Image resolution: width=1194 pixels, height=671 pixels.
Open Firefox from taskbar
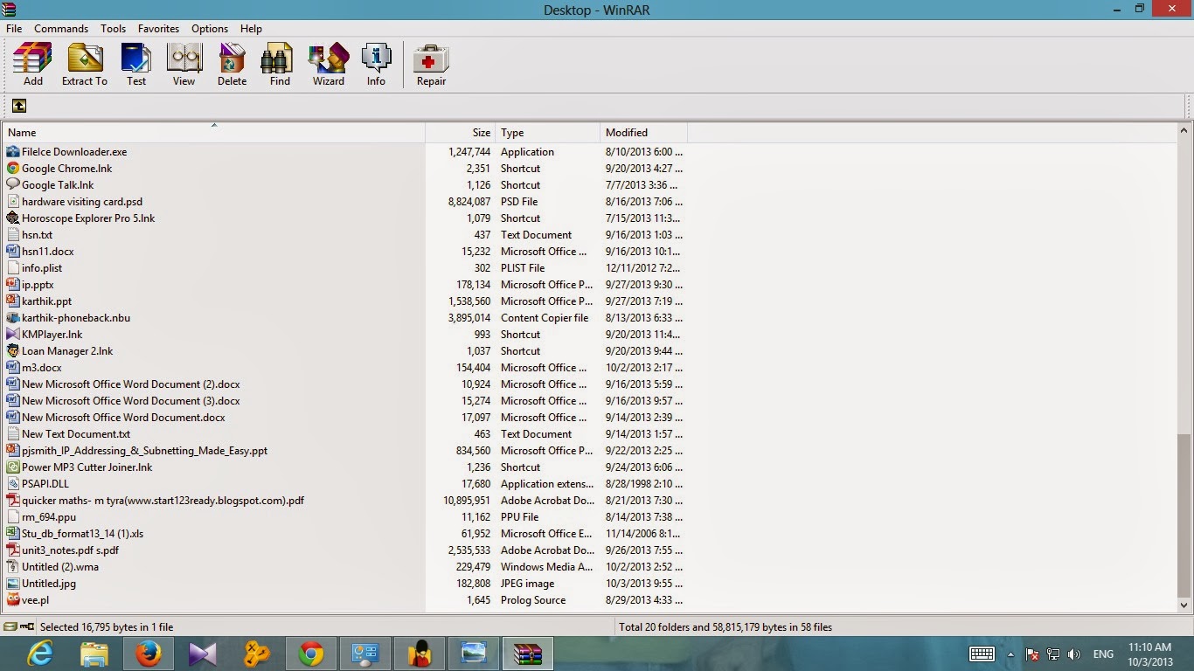(x=149, y=654)
